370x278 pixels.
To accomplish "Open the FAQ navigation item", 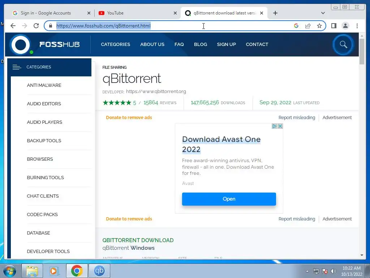I will [x=179, y=45].
